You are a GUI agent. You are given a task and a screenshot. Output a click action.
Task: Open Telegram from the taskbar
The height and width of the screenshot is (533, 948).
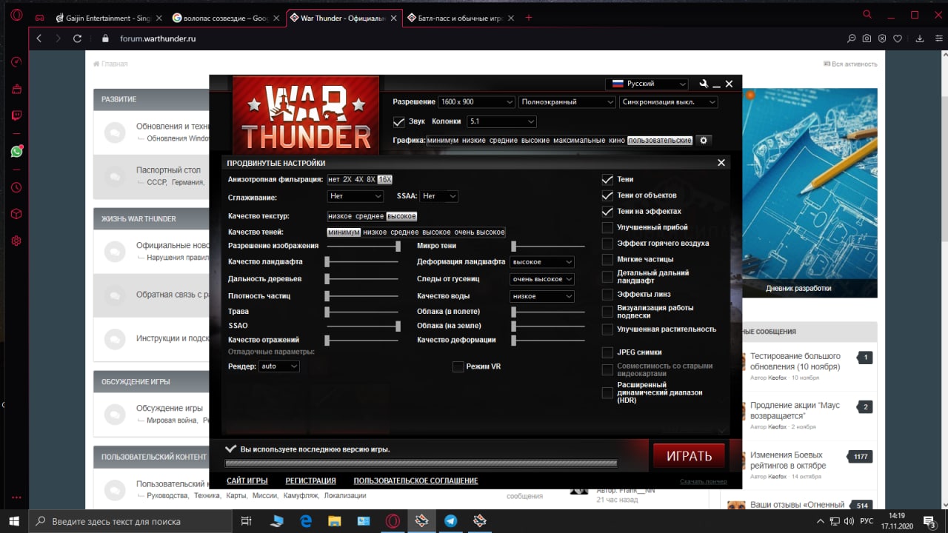(450, 521)
